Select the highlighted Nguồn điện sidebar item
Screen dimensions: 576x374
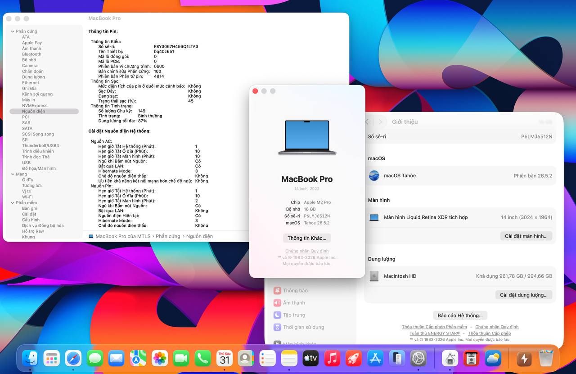click(44, 111)
